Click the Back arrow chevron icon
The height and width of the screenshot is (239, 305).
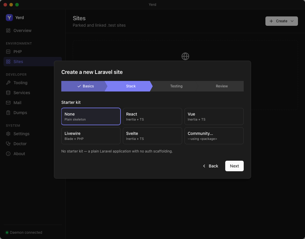click(204, 166)
